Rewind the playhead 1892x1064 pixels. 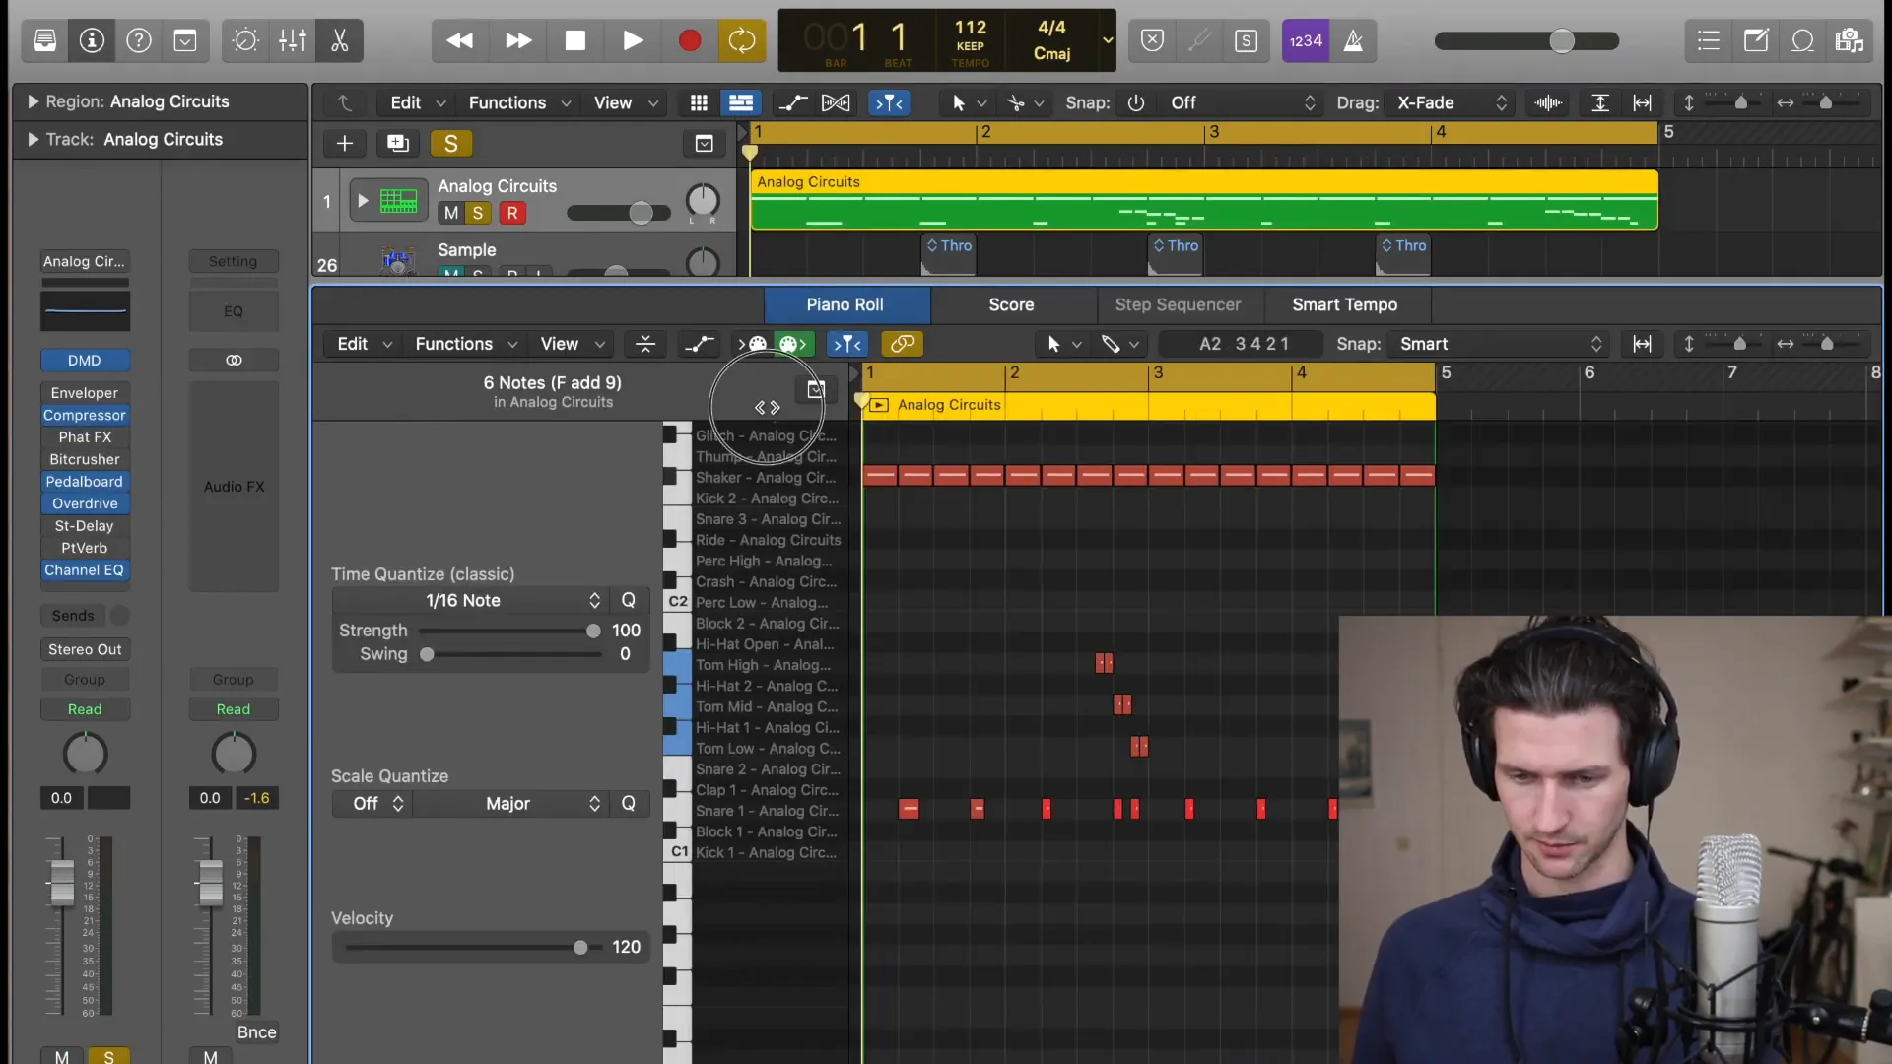459,40
